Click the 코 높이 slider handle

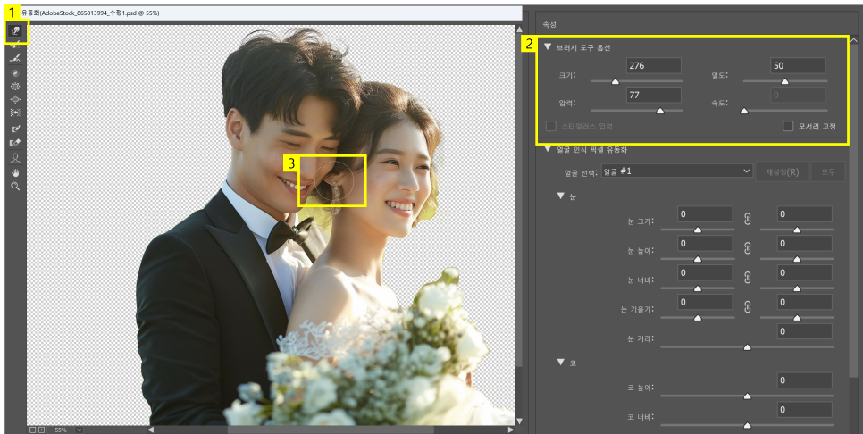pyautogui.click(x=748, y=396)
